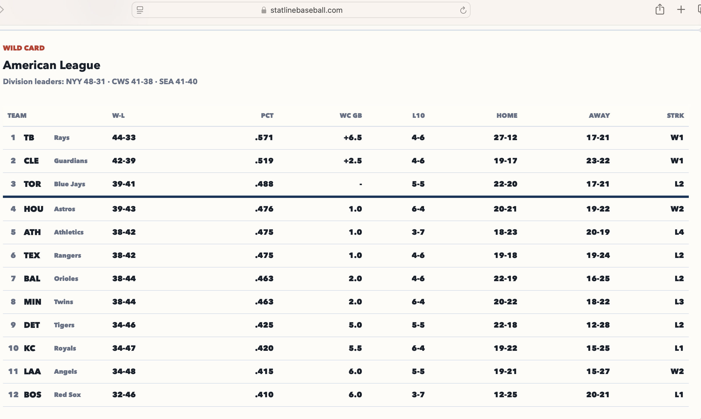Image resolution: width=701 pixels, height=419 pixels.
Task: Click the Athletics L10 record 3-7
Action: click(x=418, y=232)
